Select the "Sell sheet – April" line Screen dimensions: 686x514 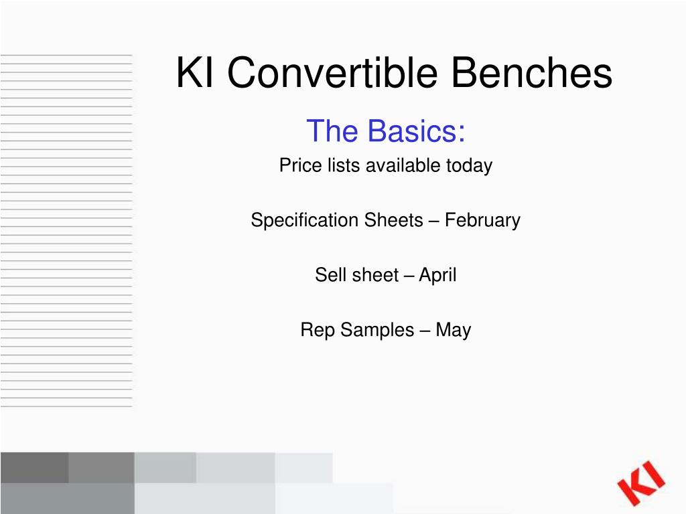click(385, 275)
